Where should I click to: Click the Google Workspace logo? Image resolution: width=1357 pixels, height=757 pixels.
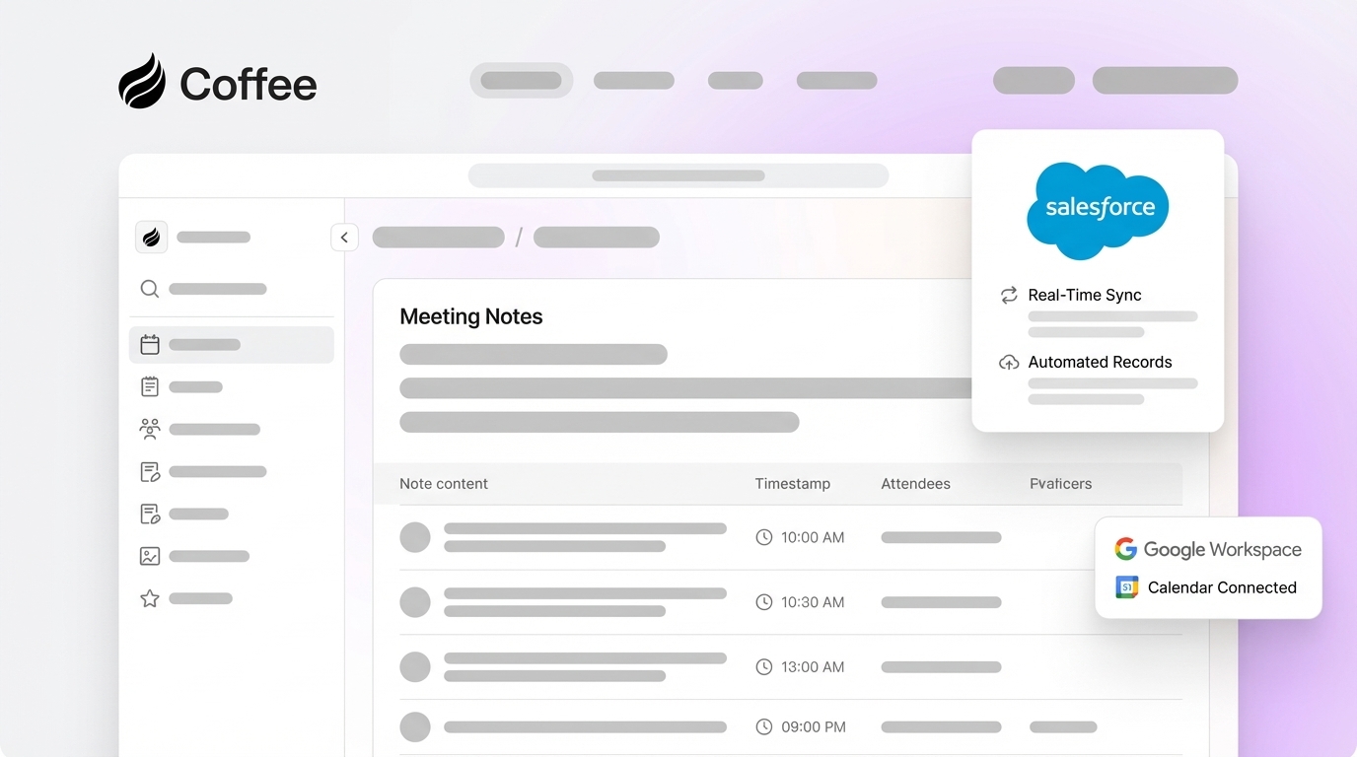1125,549
